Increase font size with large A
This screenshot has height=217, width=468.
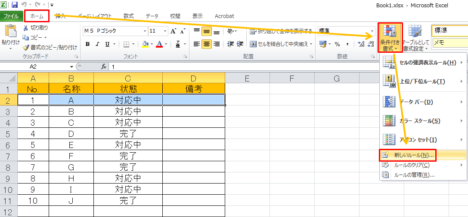click(173, 31)
